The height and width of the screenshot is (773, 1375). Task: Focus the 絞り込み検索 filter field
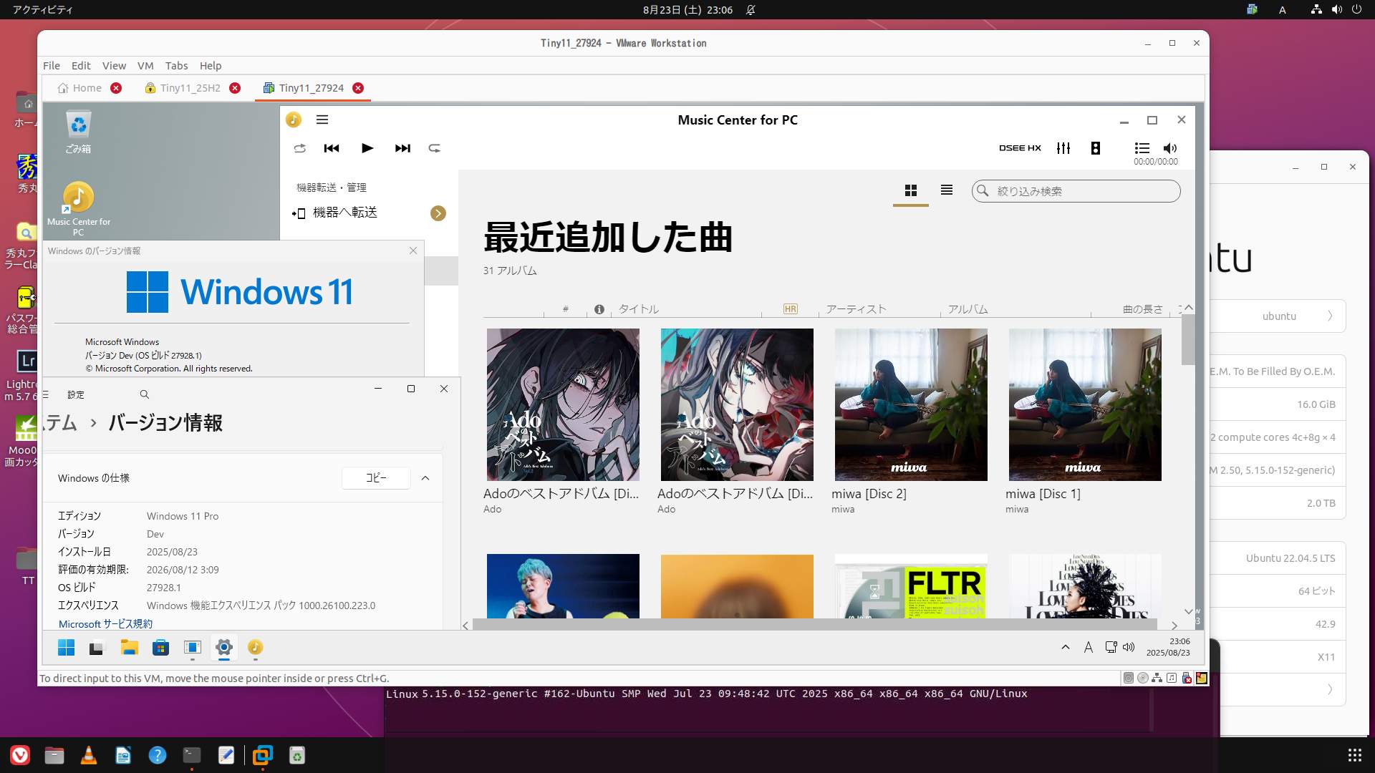coord(1076,191)
